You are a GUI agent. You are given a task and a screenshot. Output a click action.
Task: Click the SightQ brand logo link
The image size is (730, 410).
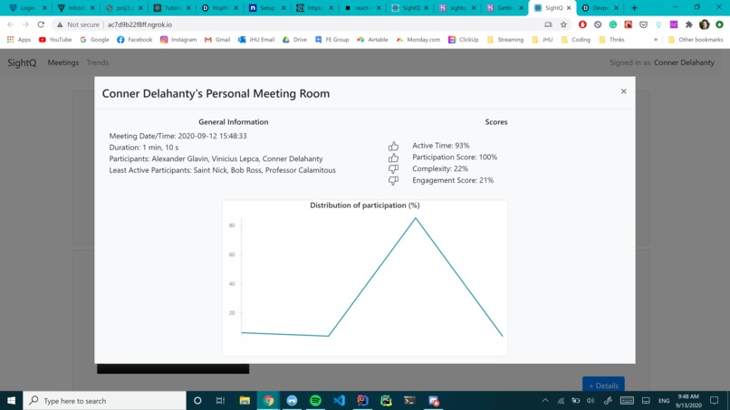(x=22, y=62)
